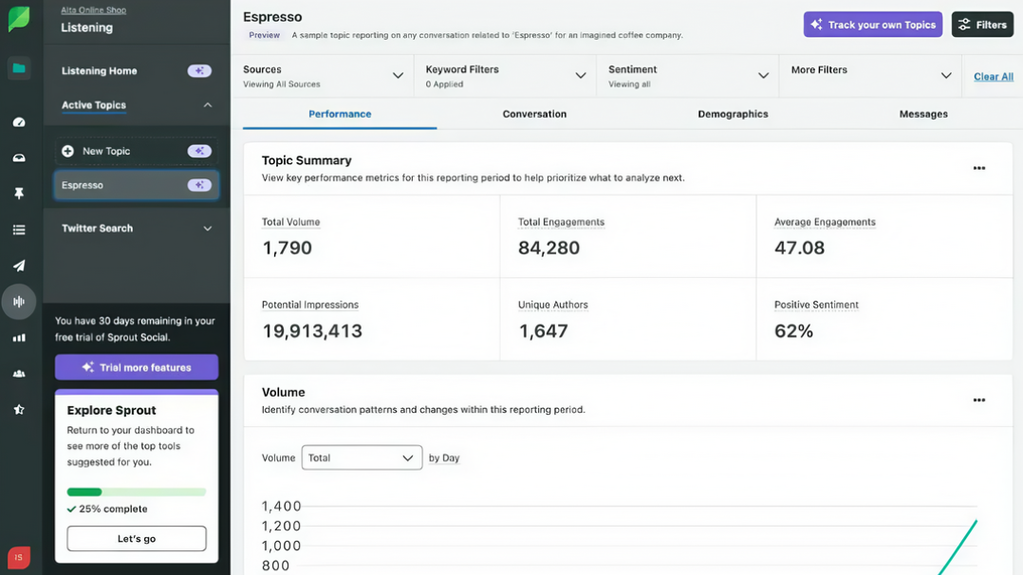Viewport: 1023px width, 575px height.
Task: Click the pin icon in the sidebar
Action: [x=19, y=194]
